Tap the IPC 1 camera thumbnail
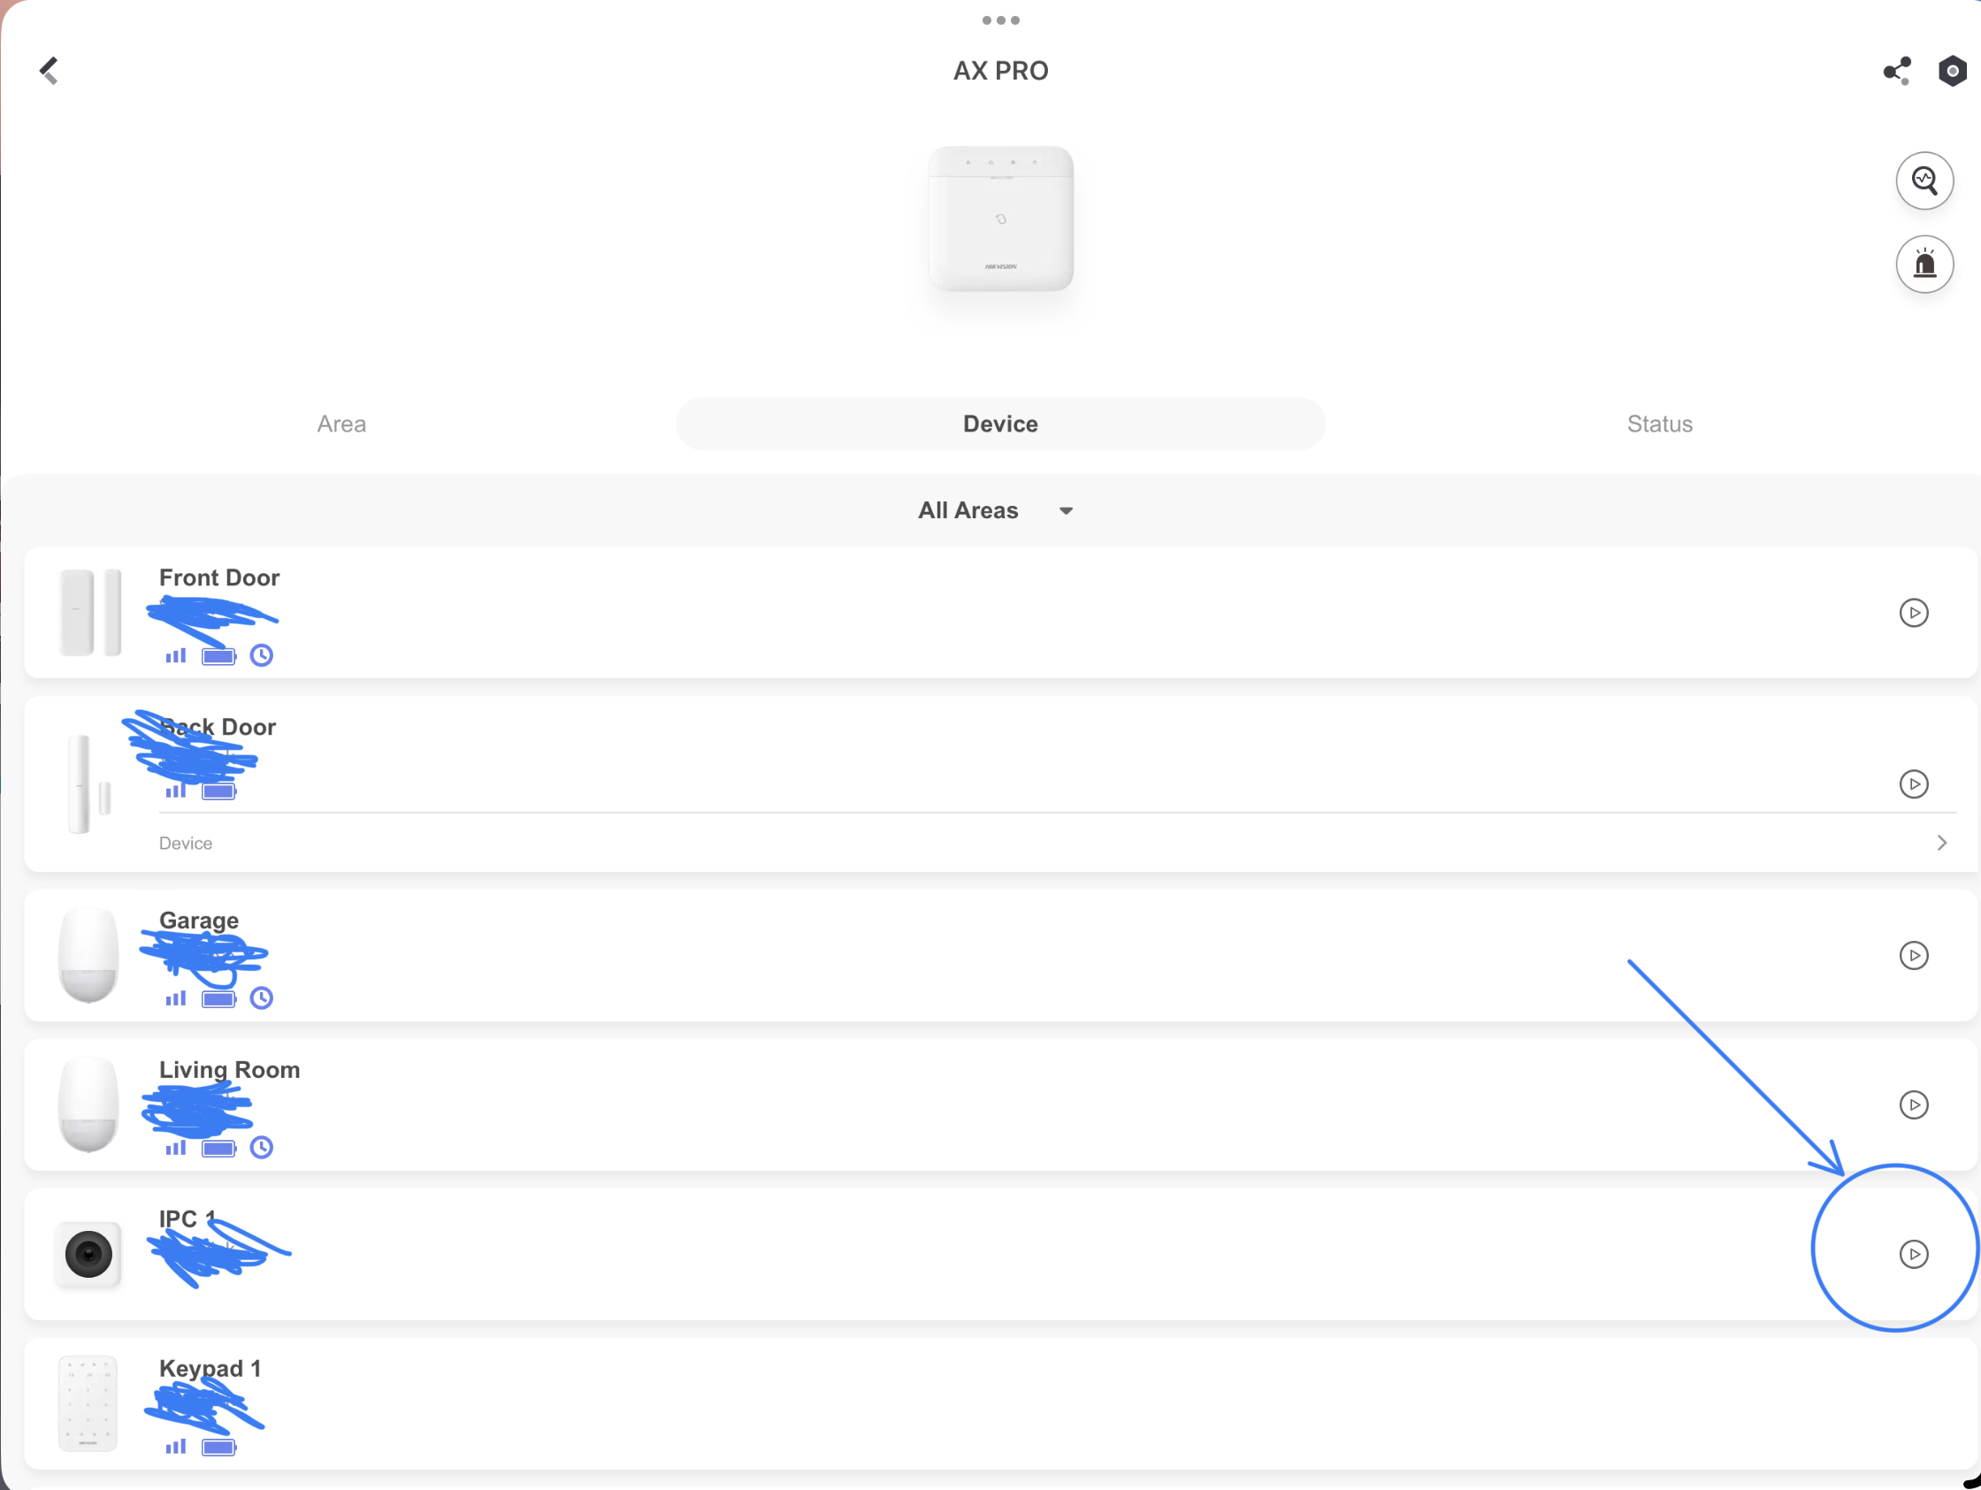1981x1490 pixels. point(88,1254)
